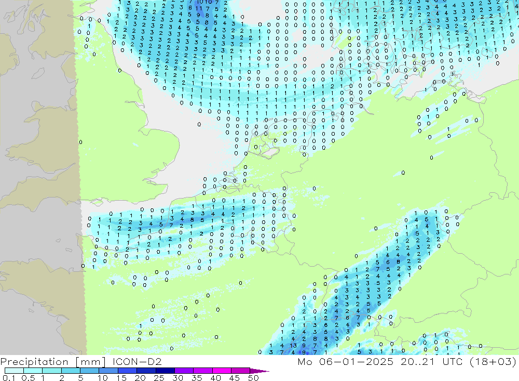Click the 20–25 mm dark blue legend box
Image resolution: width=519 pixels, height=381 pixels.
[x=146, y=371]
